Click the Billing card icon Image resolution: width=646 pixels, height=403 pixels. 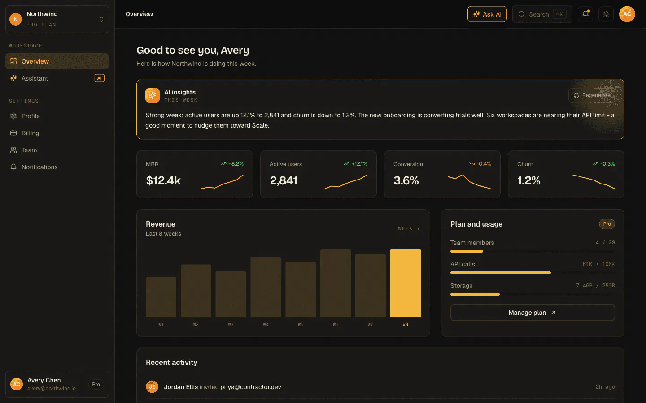point(13,133)
